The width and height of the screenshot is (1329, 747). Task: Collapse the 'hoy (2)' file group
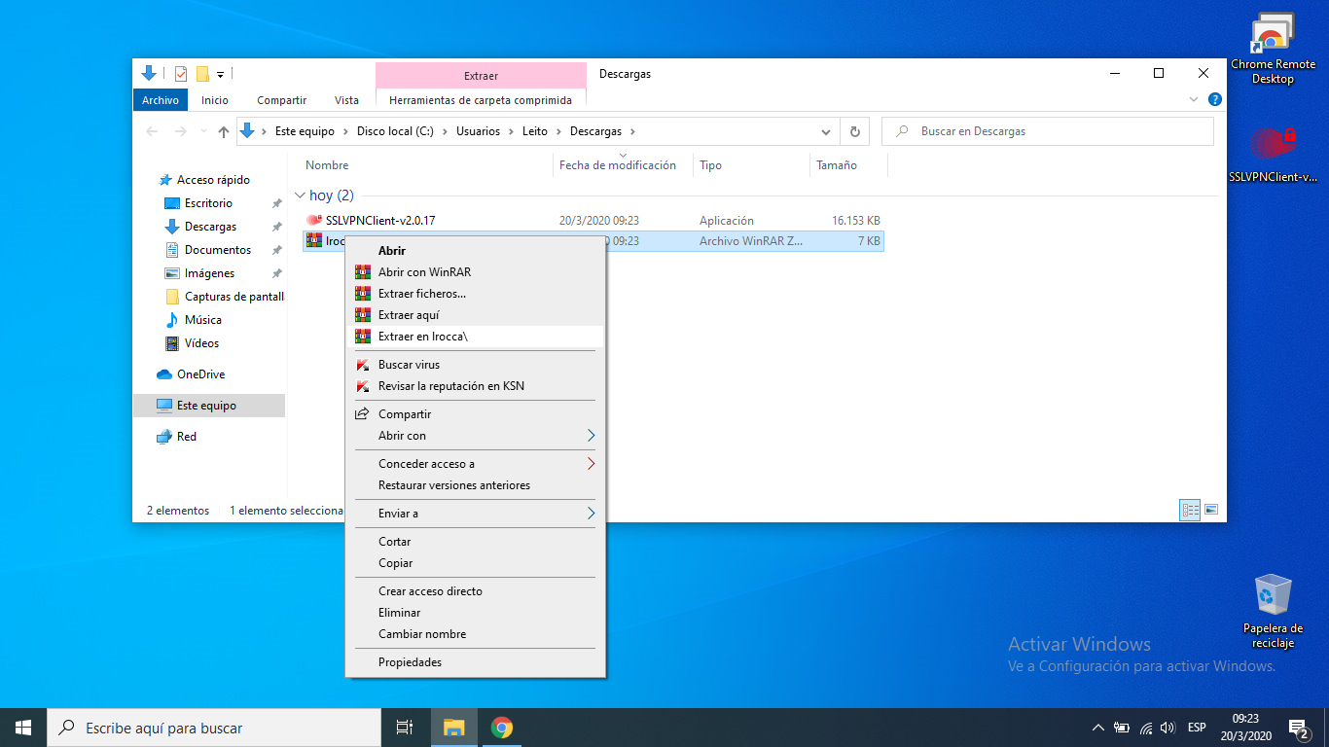pos(301,196)
